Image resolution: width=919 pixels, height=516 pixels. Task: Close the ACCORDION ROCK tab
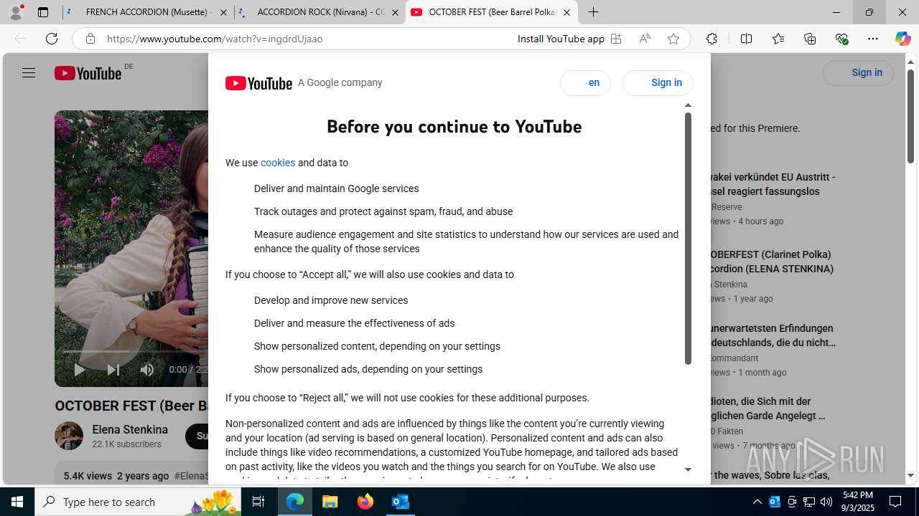pos(395,12)
